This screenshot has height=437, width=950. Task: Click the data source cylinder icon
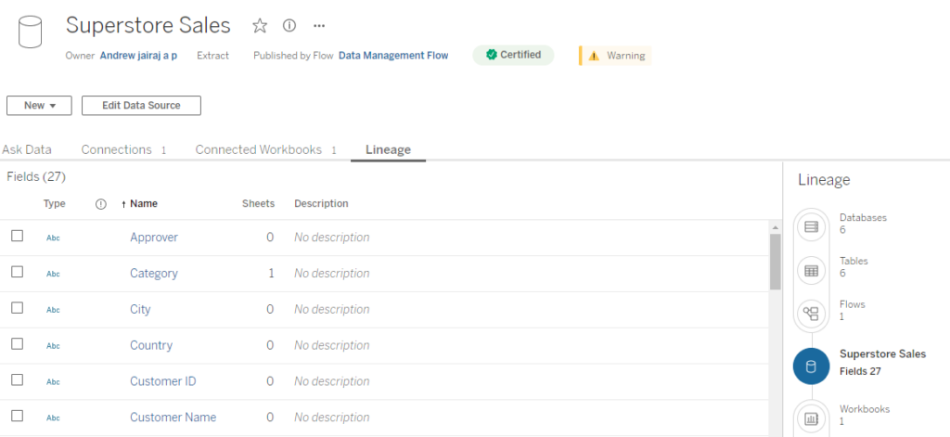[30, 32]
